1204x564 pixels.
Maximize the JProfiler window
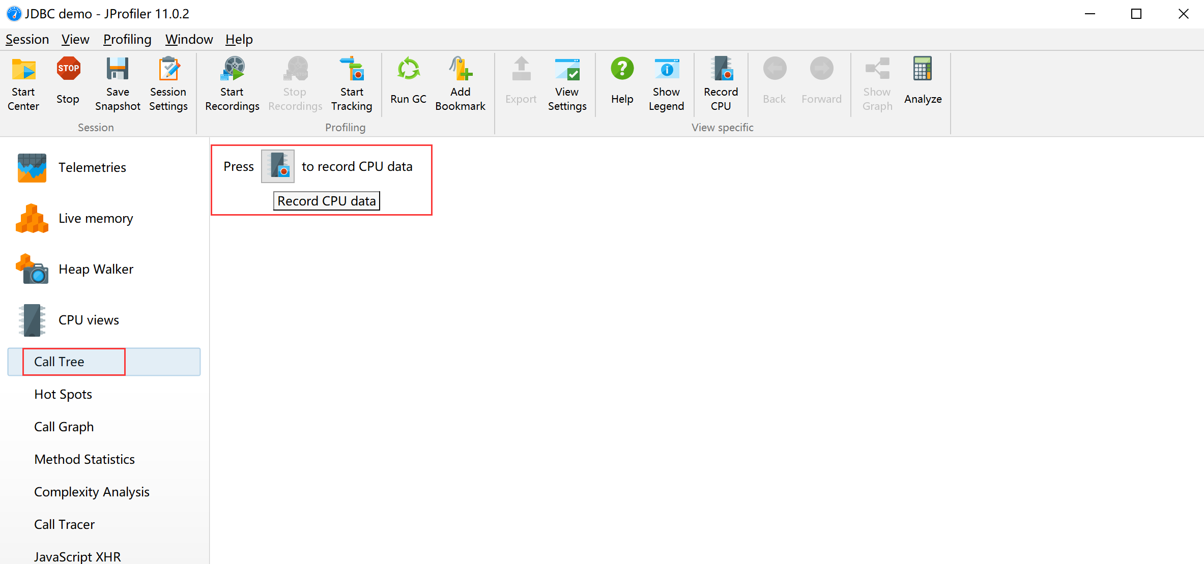(x=1136, y=14)
